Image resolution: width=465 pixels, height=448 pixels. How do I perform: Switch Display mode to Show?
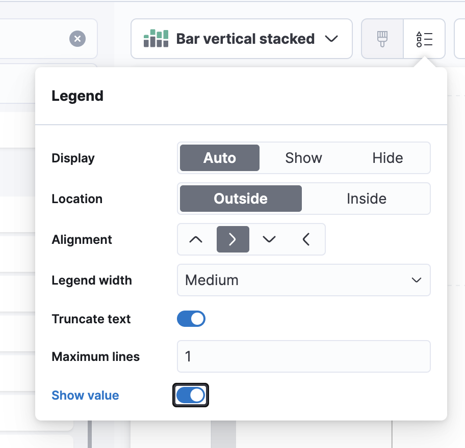303,158
